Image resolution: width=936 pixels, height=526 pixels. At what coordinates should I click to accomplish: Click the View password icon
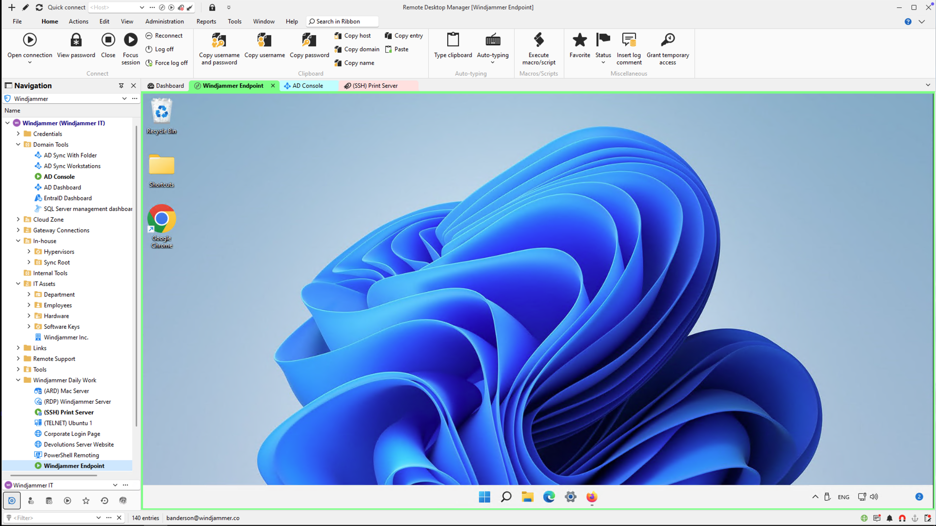[76, 46]
